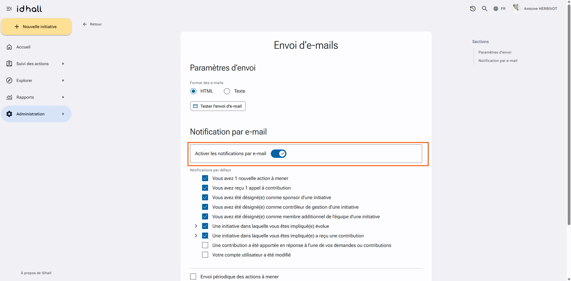Expand 'Une initiative... évolue' chevron
This screenshot has width=571, height=281.
[196, 226]
